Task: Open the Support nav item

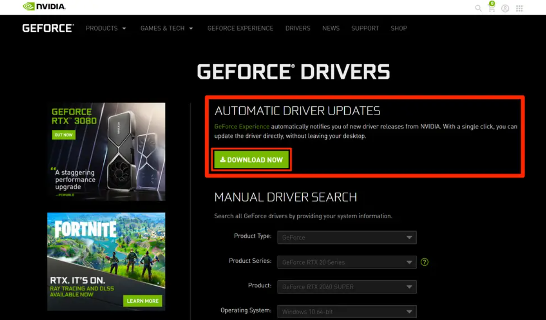Action: (x=365, y=28)
